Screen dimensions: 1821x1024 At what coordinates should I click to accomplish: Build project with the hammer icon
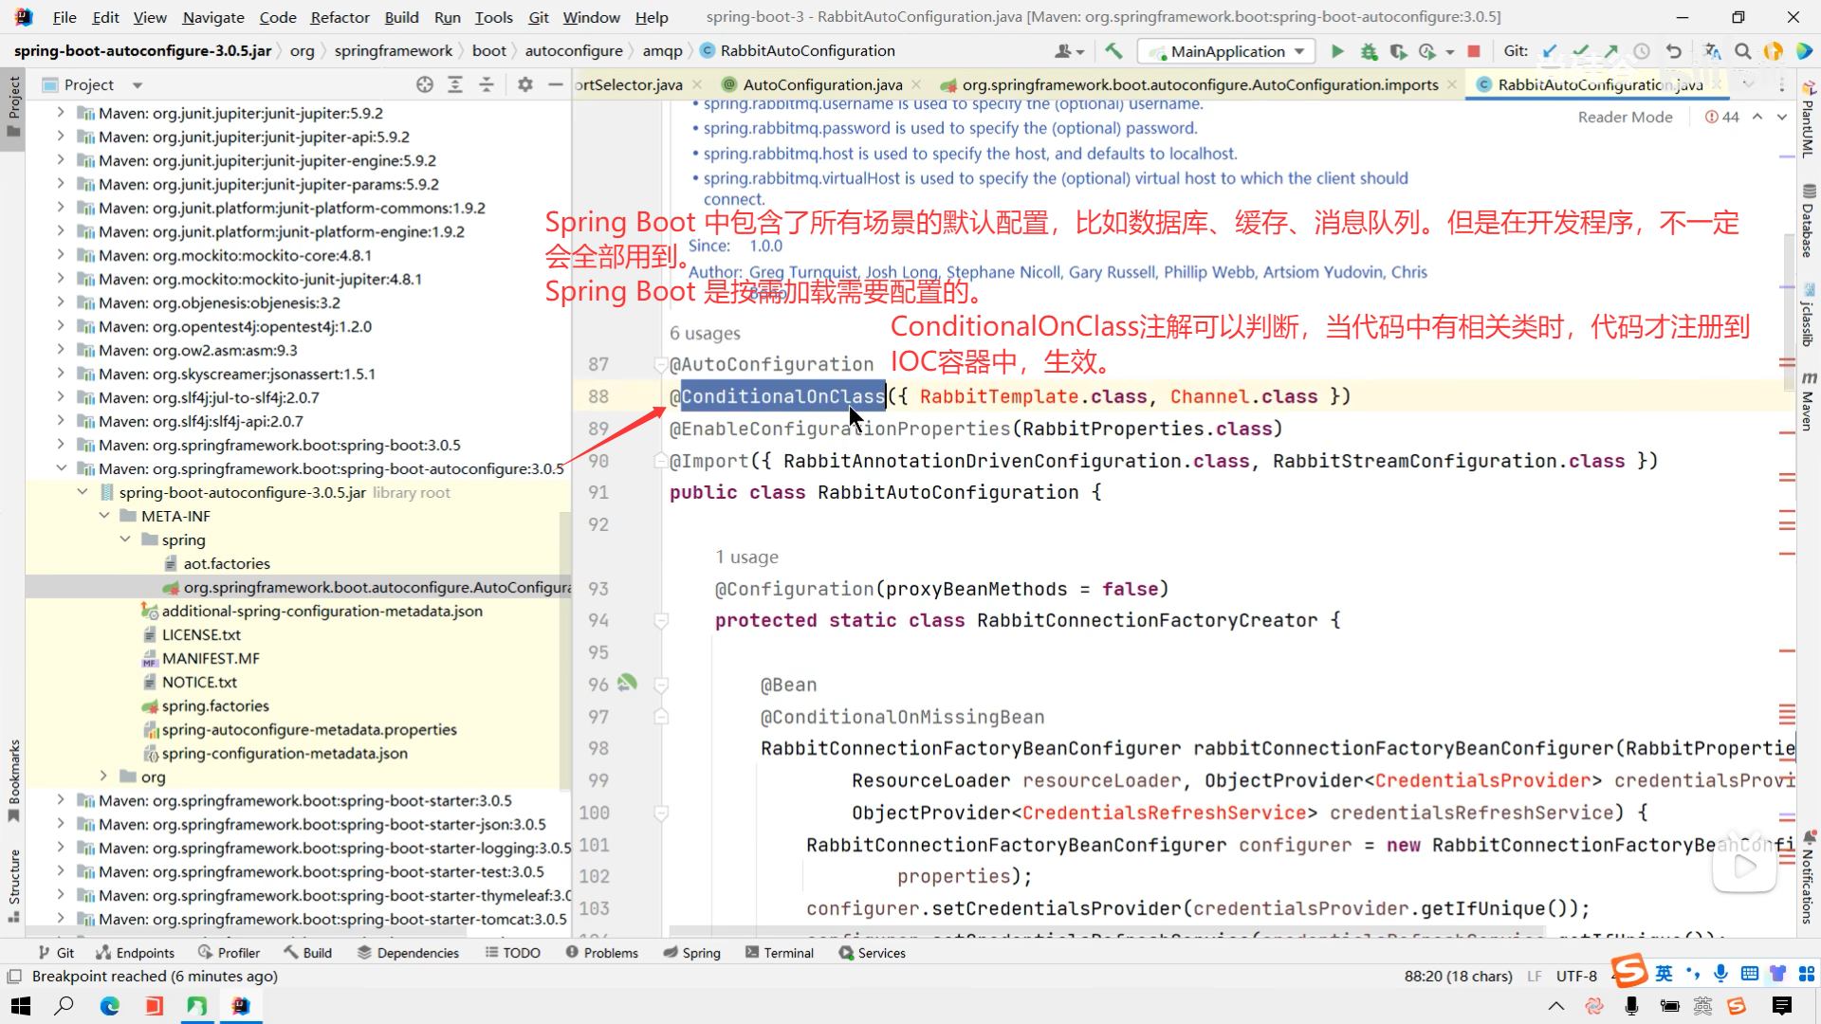[x=1113, y=51]
